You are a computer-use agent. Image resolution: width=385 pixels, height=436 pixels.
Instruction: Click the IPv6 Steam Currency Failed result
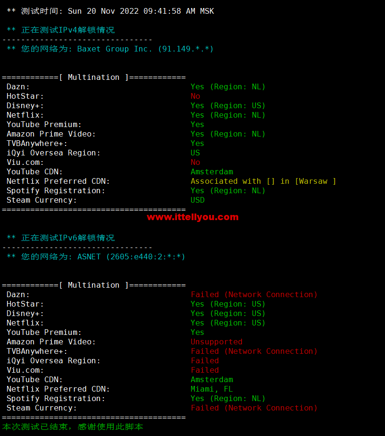(254, 408)
